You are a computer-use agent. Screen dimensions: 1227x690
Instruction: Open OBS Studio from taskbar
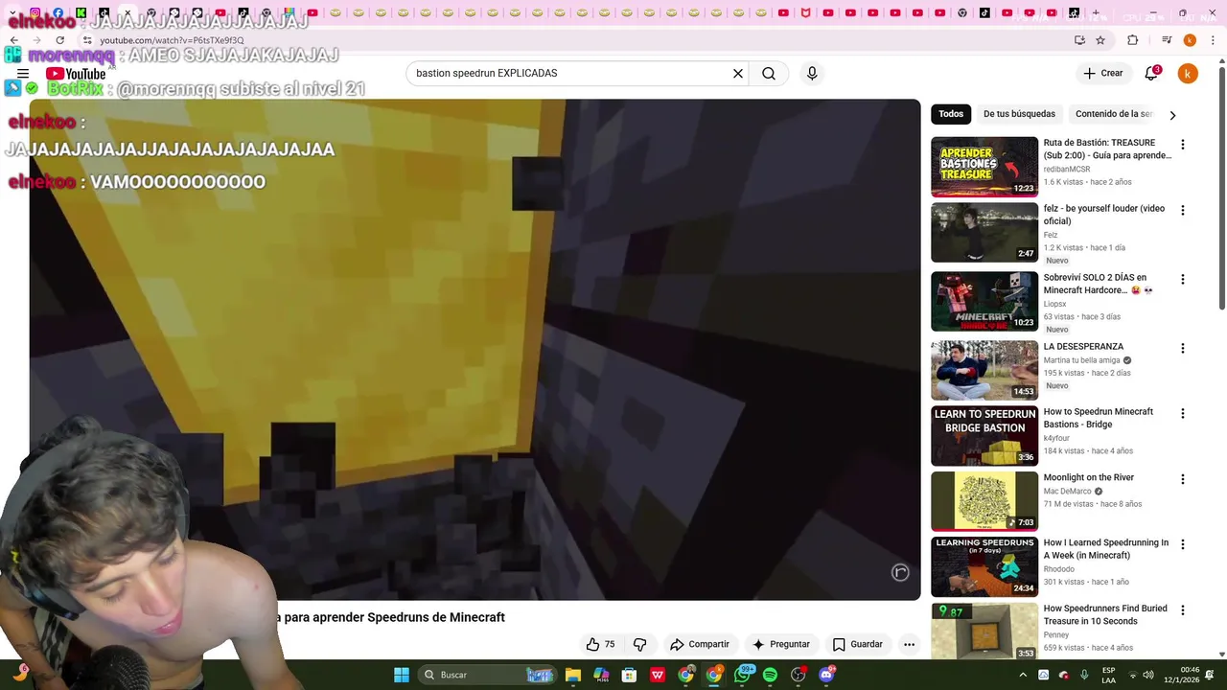[799, 675]
